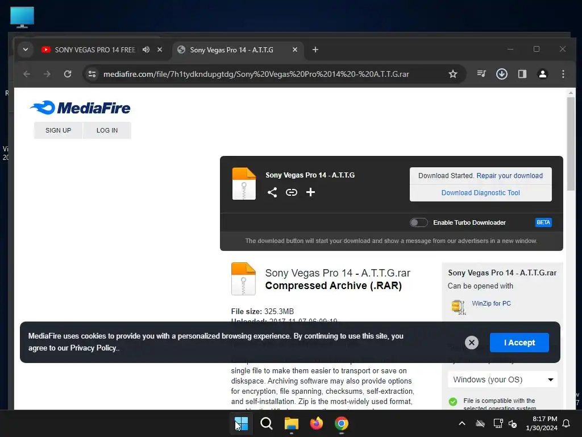Screen dimensions: 582x437
Task: Click the Compressed Archive (.RAR) heading
Action: click(x=333, y=286)
